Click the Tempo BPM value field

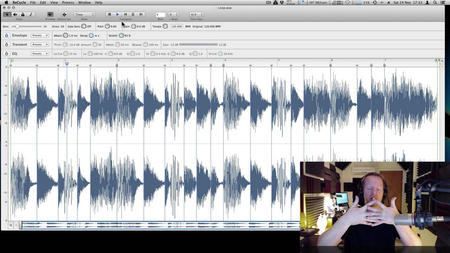coord(176,26)
